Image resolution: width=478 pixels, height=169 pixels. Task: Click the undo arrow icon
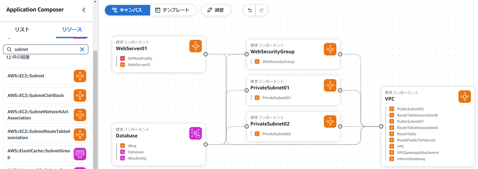click(250, 10)
